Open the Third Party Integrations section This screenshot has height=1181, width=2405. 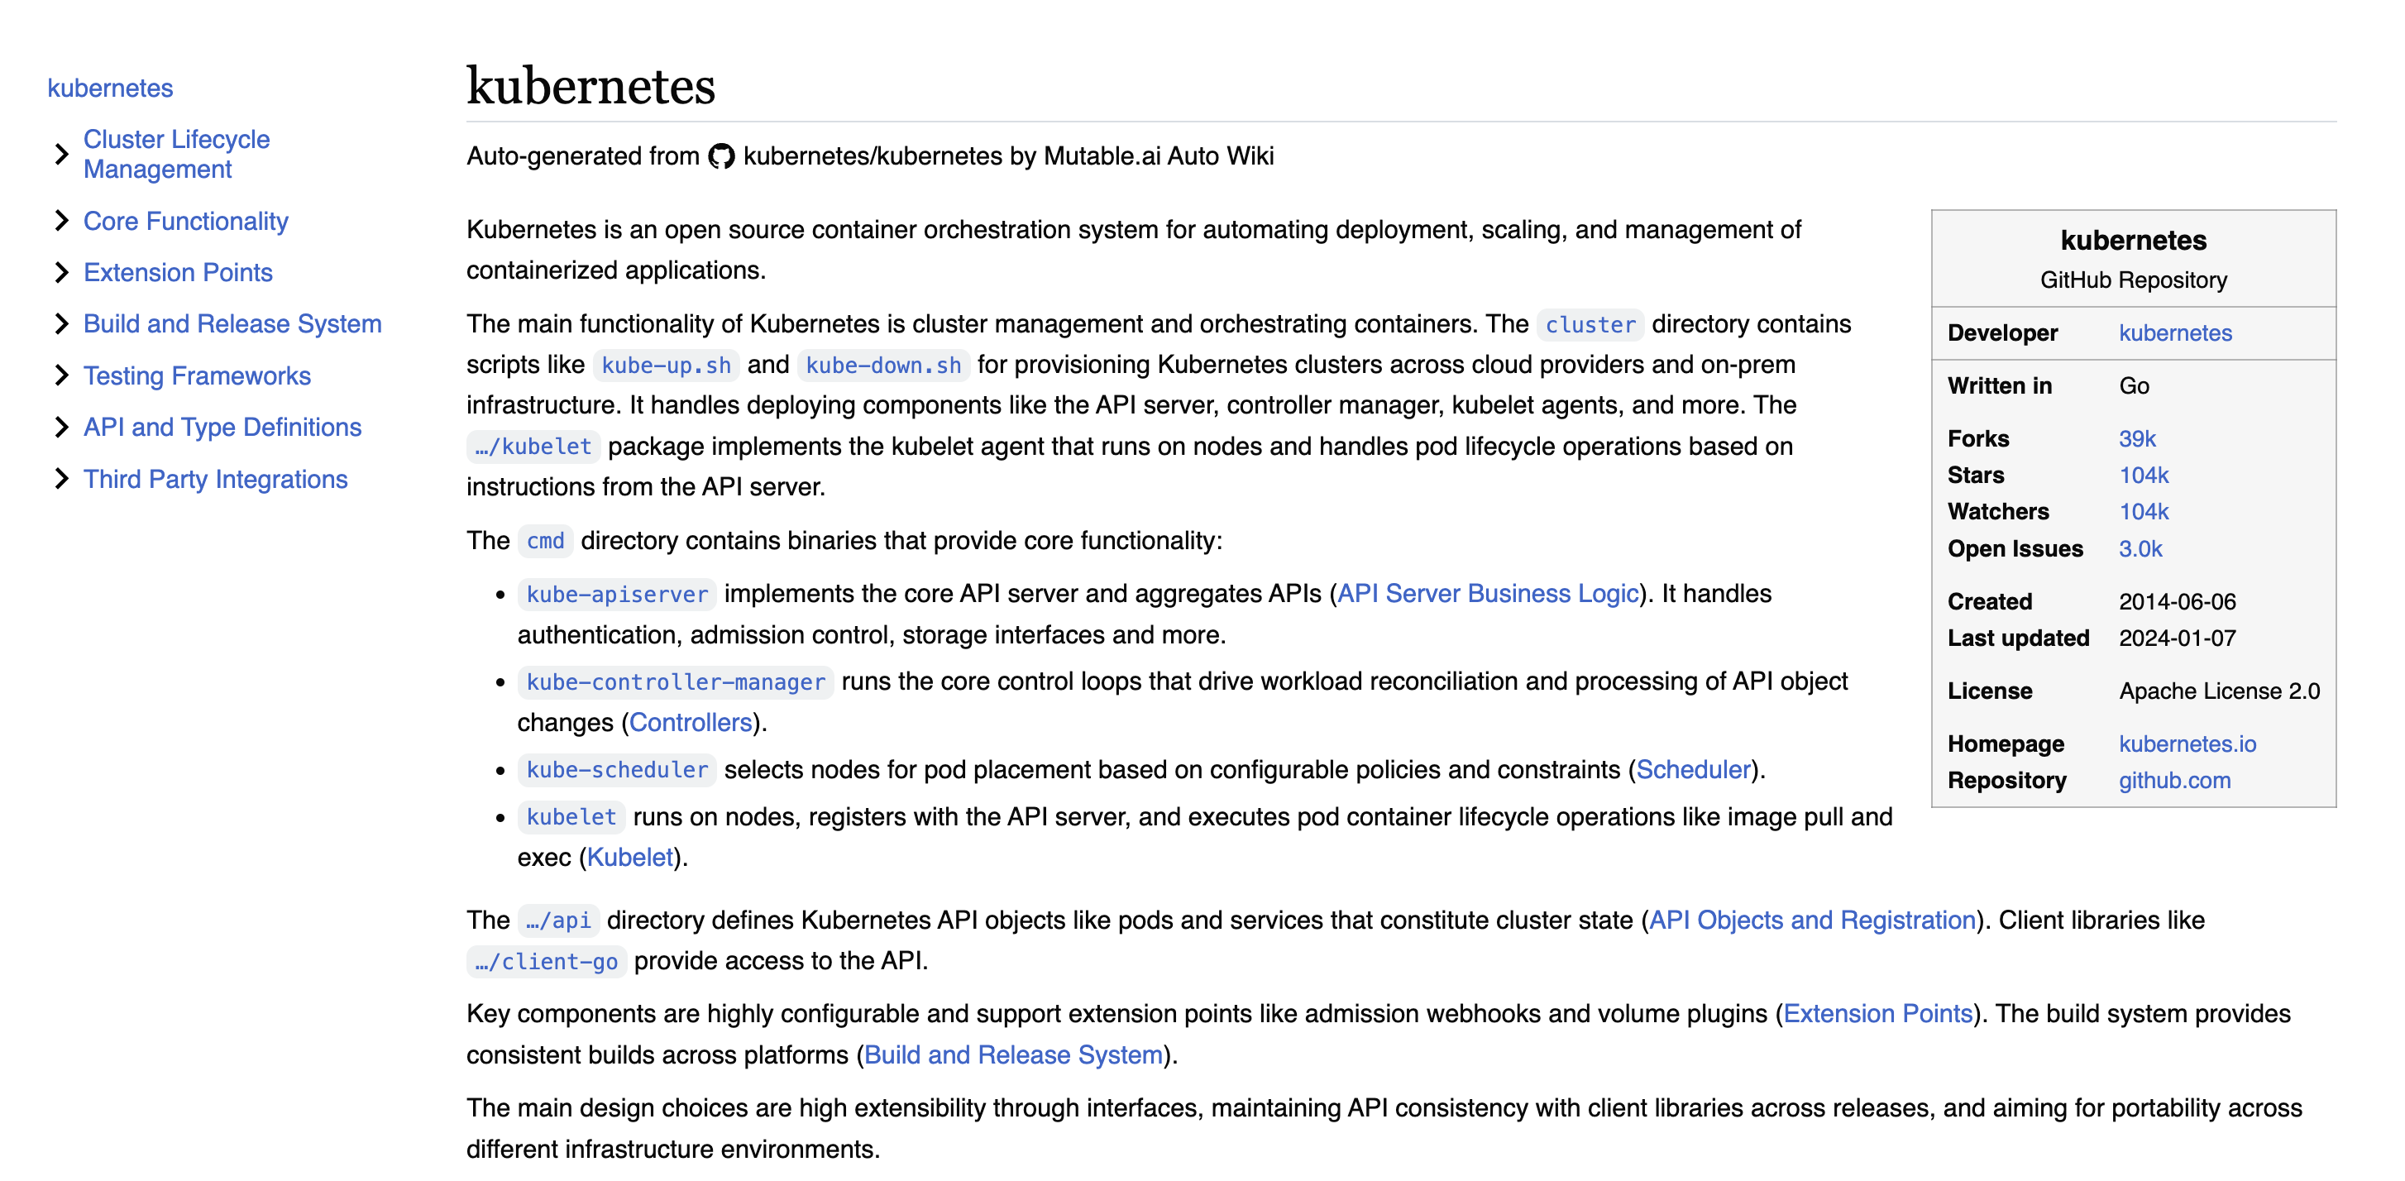pos(216,479)
